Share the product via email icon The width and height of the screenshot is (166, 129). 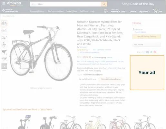click(x=144, y=52)
